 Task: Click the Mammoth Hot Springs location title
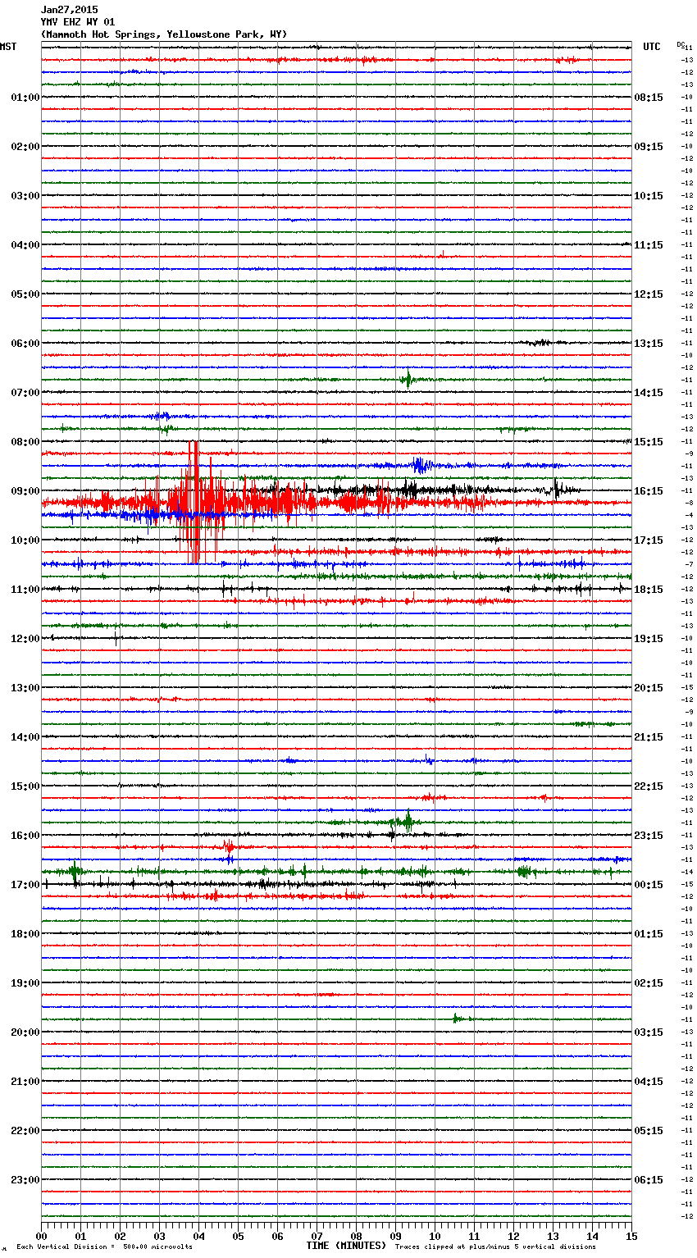[x=163, y=34]
